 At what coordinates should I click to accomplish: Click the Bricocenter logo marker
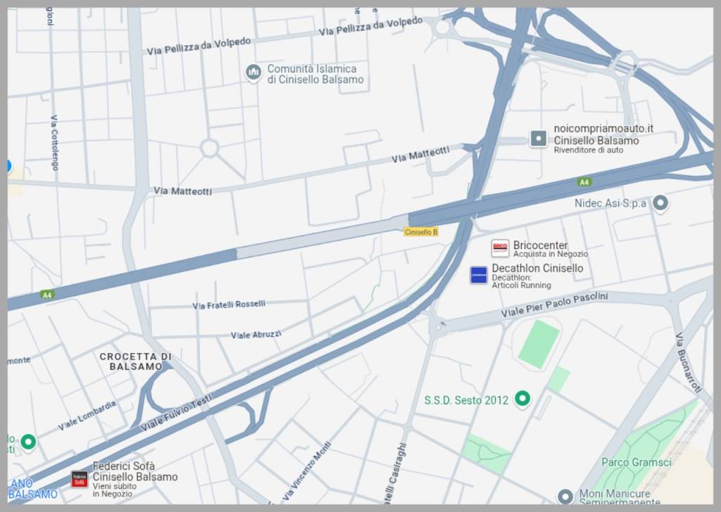[x=500, y=248]
